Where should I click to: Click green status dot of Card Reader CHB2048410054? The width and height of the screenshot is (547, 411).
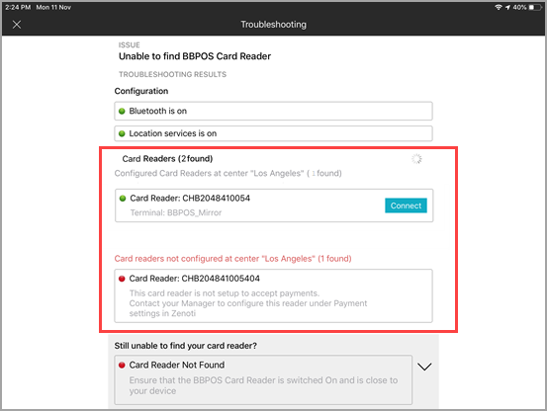click(x=123, y=199)
